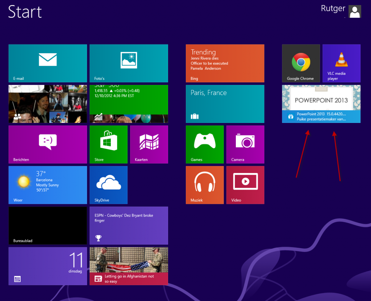Viewport: 371px width, 301px height.
Task: Open SkyDrive tile
Action: click(x=108, y=185)
